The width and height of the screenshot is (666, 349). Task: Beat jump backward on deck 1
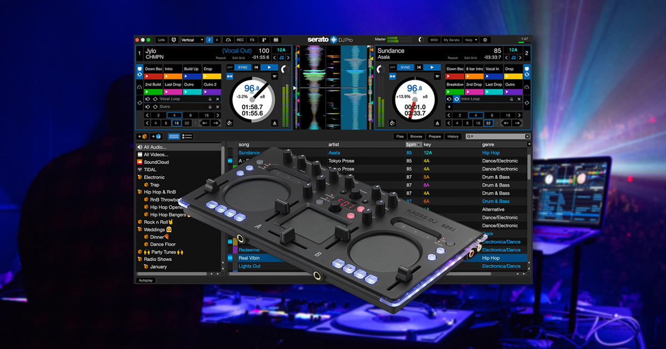tap(204, 123)
